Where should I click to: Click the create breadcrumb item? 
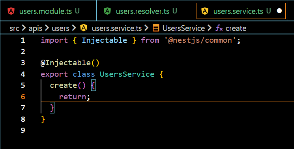point(236,28)
